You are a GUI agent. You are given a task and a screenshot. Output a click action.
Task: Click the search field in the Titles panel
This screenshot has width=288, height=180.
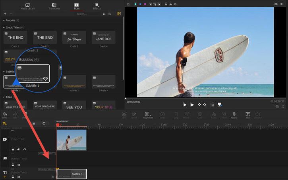pos(86,14)
